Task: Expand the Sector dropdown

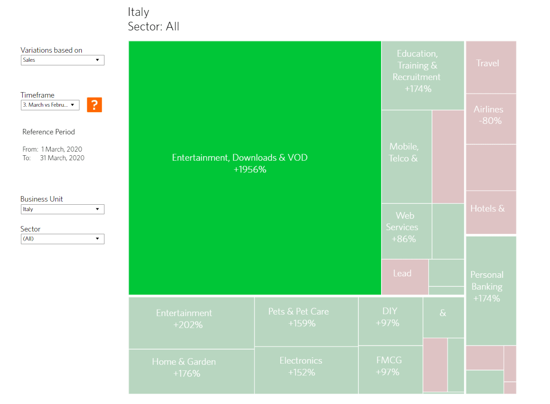Action: (x=63, y=239)
